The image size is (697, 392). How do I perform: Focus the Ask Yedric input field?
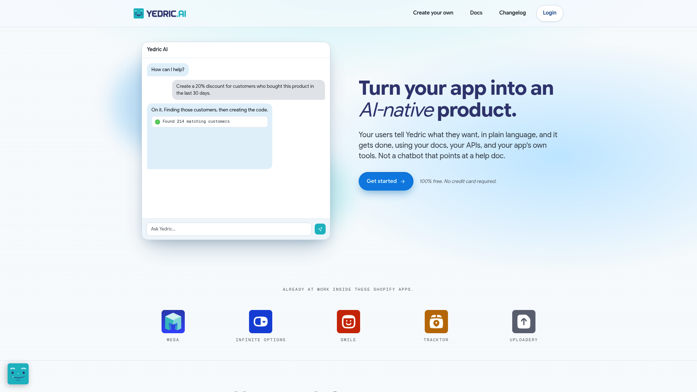[229, 229]
